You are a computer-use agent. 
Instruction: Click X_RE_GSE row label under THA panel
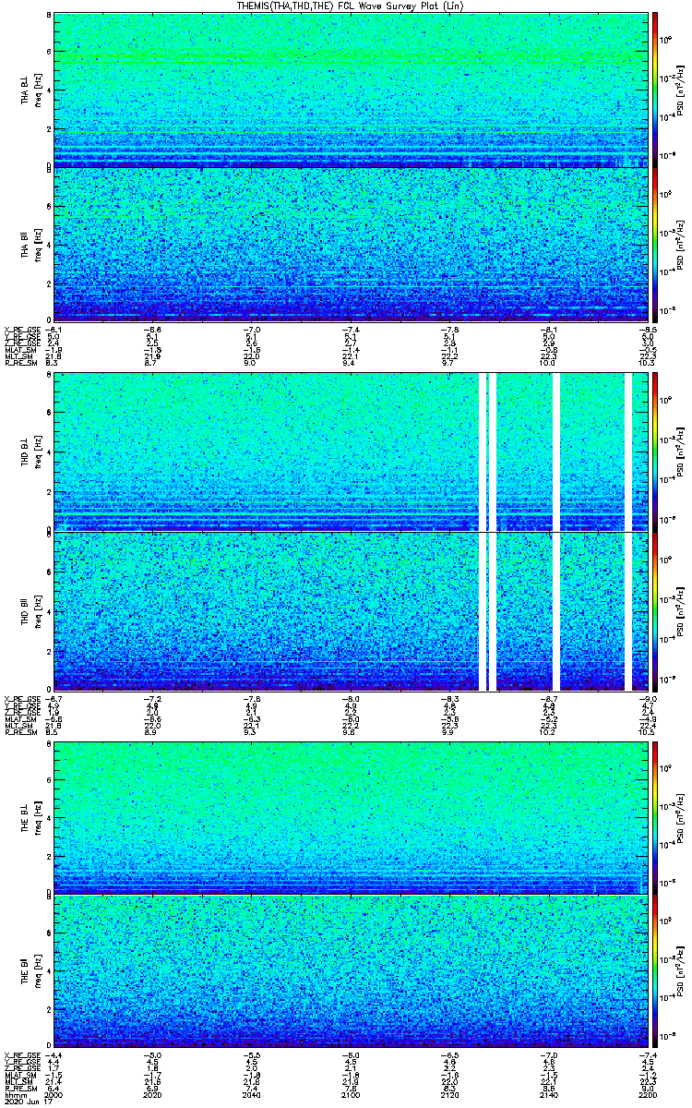pos(21,329)
